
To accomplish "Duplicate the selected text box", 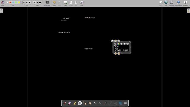I will coord(115,41).
